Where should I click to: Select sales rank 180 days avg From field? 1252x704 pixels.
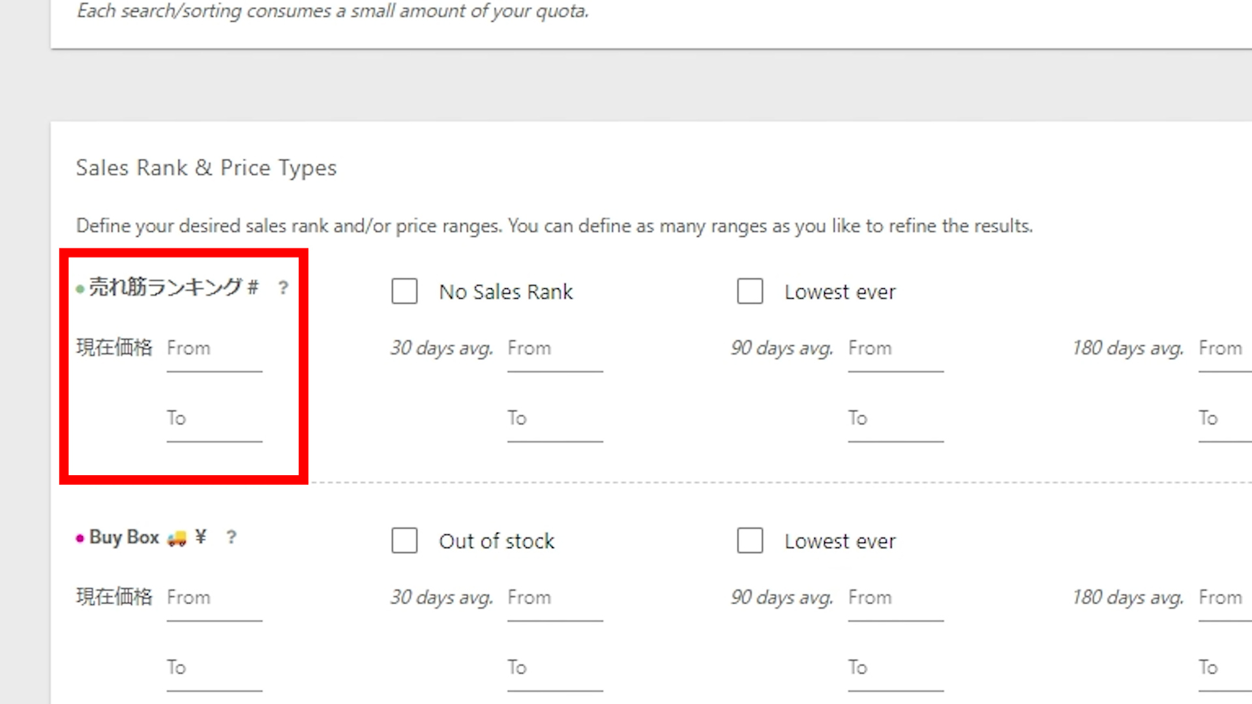pyautogui.click(x=1224, y=349)
